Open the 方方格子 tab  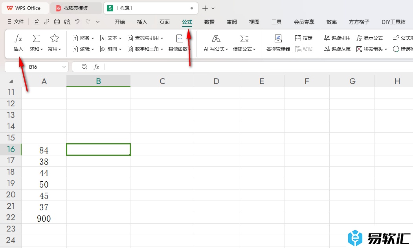[359, 22]
